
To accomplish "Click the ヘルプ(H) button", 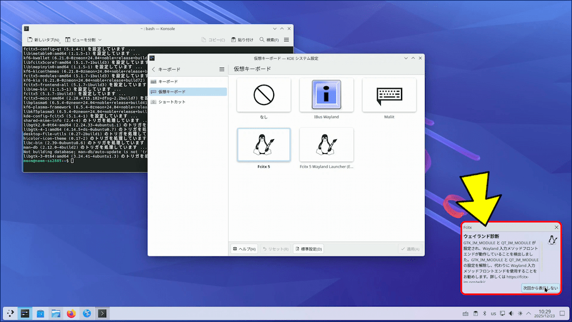I will 245,249.
